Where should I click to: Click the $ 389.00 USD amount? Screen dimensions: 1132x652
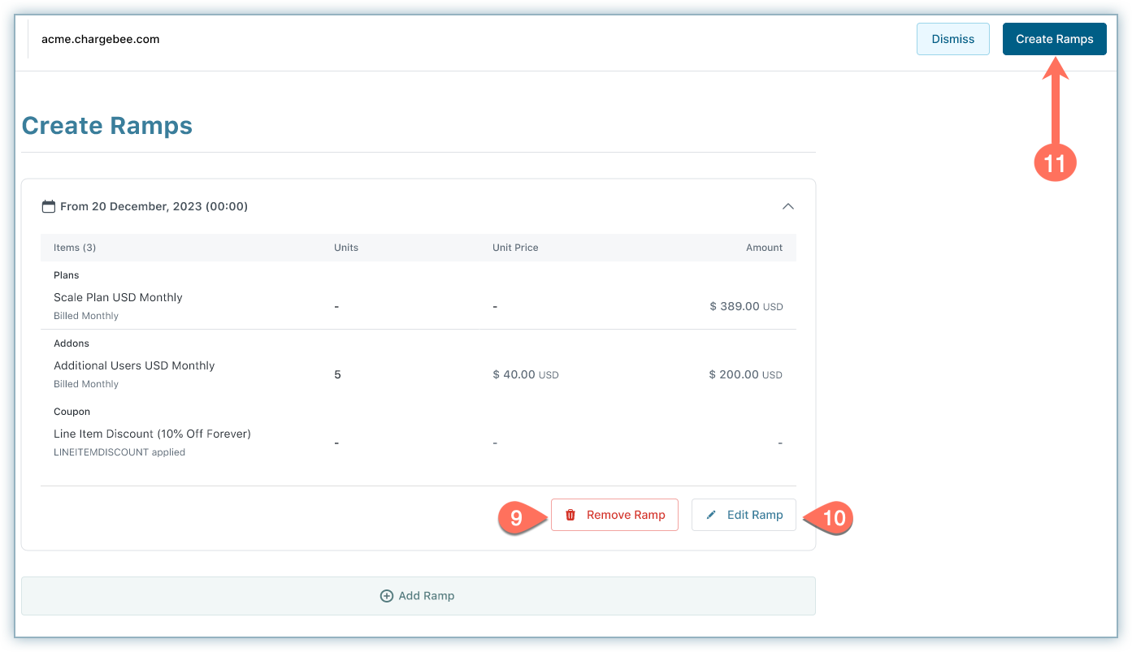(745, 307)
